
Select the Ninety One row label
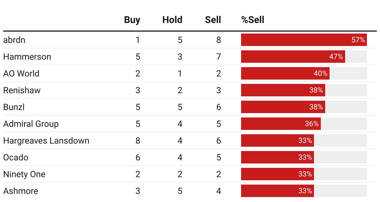[x=24, y=174]
